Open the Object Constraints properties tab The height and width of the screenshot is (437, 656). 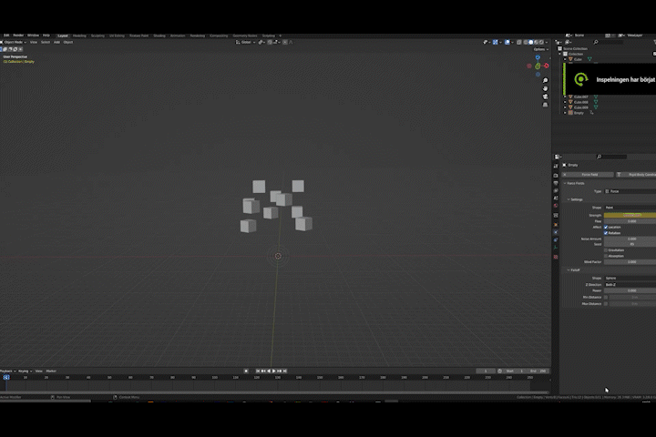pyautogui.click(x=556, y=240)
